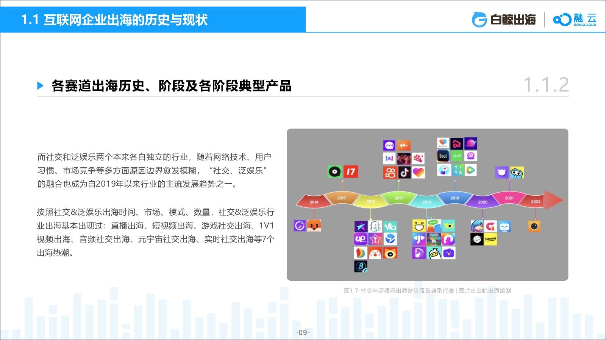
Task: Click the yellow smiley face app icon
Action: click(419, 226)
